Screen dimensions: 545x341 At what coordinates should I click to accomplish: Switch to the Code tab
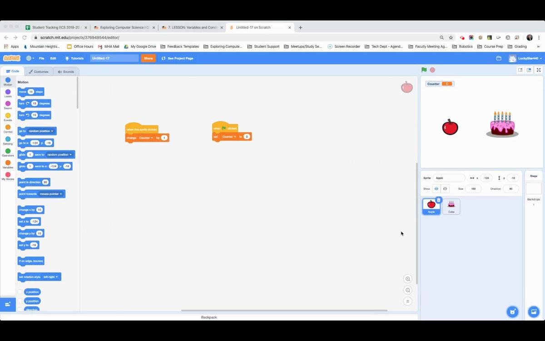pyautogui.click(x=13, y=71)
